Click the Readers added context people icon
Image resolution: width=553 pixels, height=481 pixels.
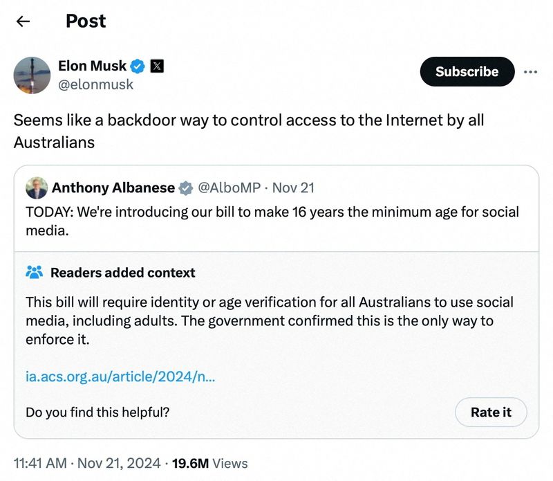coord(33,272)
